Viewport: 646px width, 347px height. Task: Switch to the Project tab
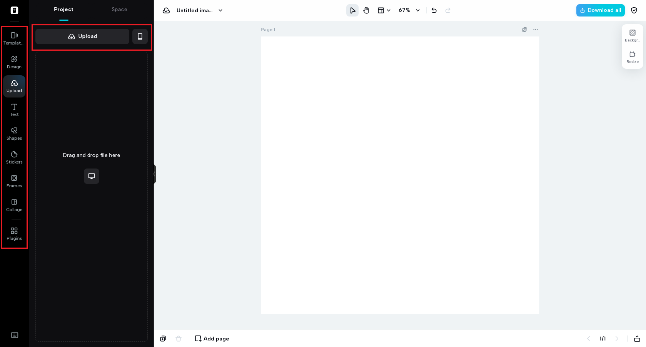(x=63, y=9)
